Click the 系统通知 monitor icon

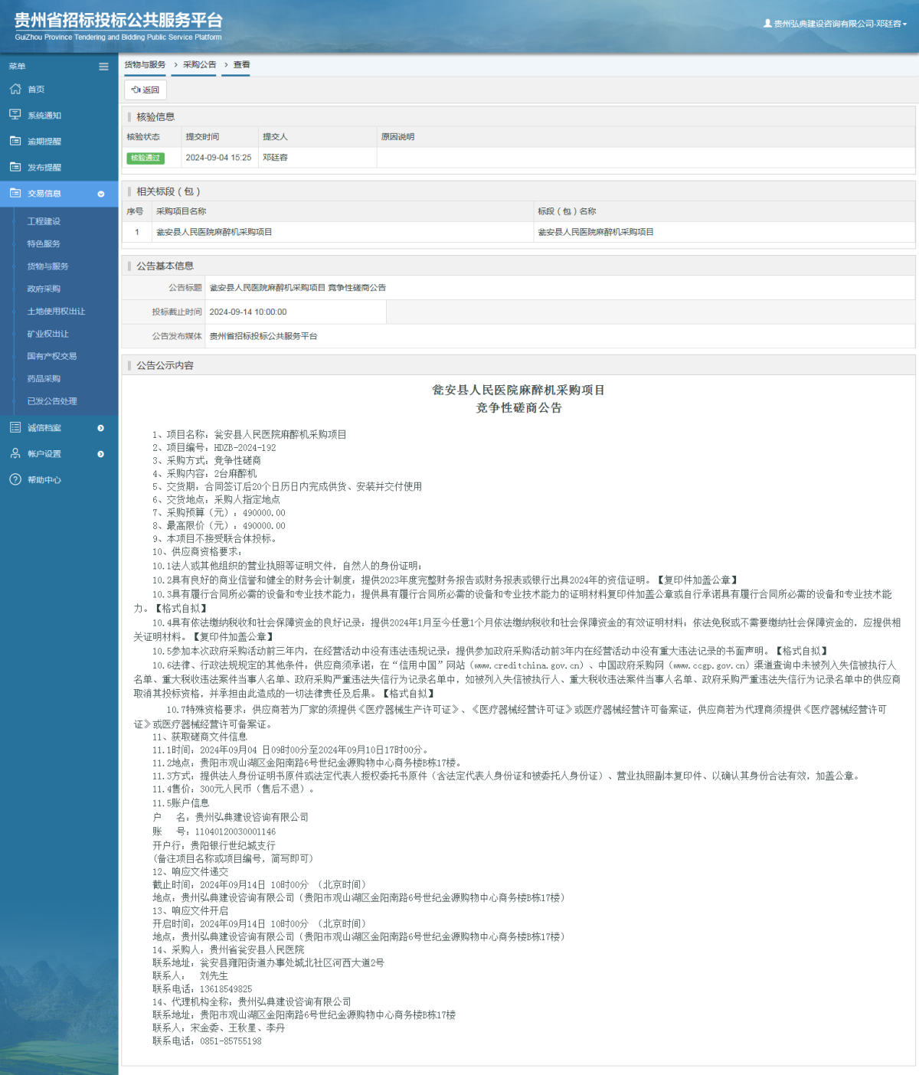pyautogui.click(x=15, y=115)
